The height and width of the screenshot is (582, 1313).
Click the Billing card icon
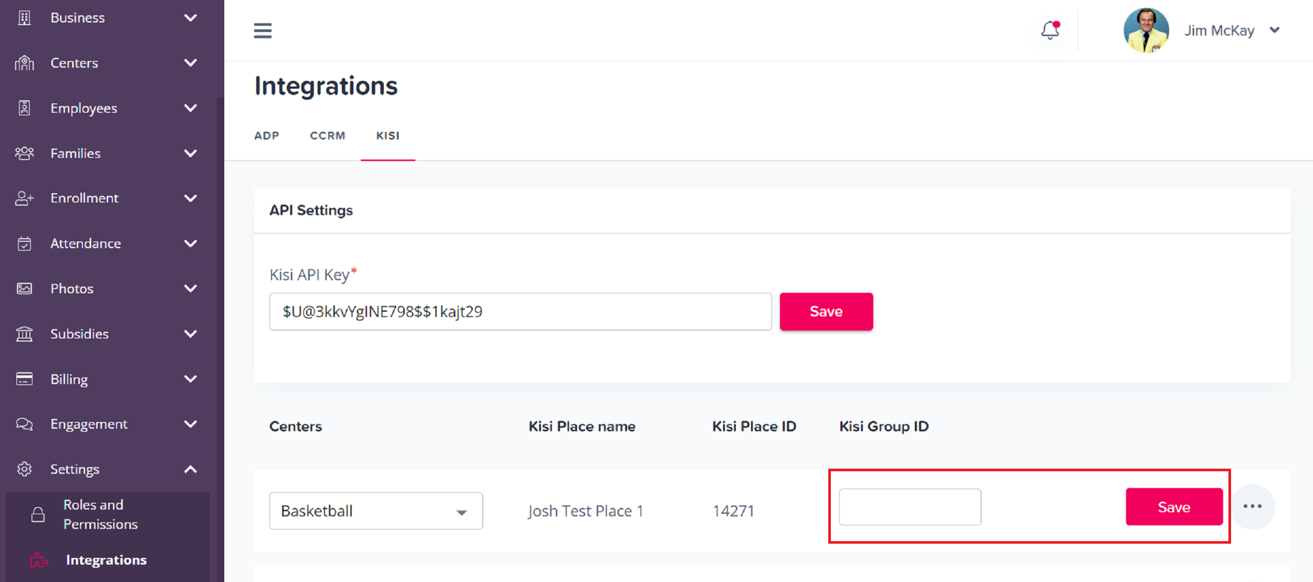point(24,379)
